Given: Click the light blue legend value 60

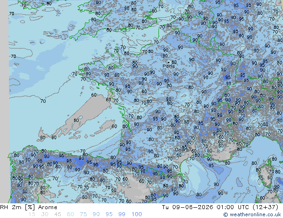Looking at the screenshot, I should pos(71,214).
